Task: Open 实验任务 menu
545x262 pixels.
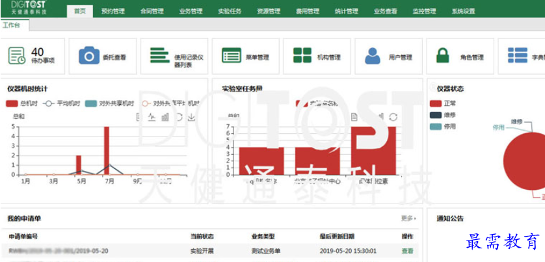Action: coord(230,11)
